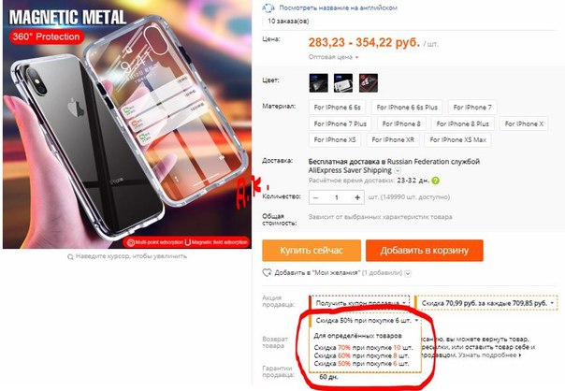Click the Добавить в корзину button

pos(424,251)
